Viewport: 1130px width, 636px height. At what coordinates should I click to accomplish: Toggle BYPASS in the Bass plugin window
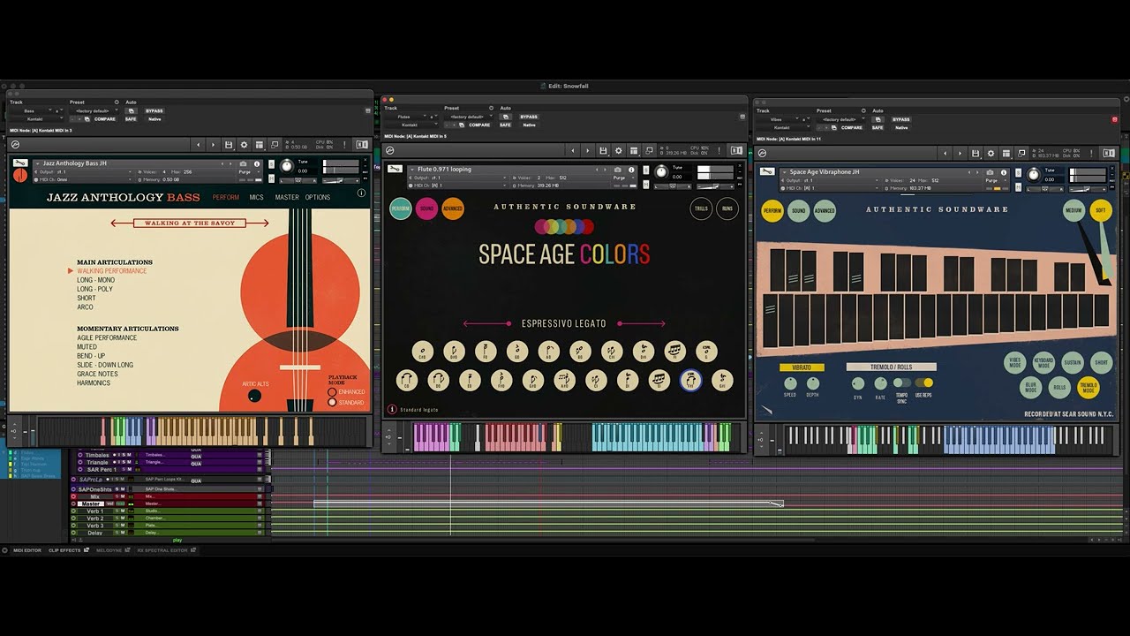(x=154, y=111)
